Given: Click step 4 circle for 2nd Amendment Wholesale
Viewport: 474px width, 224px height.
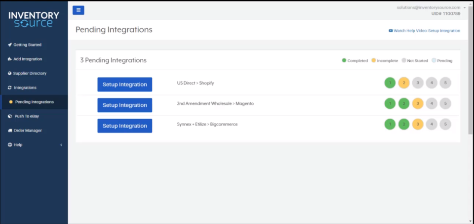Looking at the screenshot, I should coord(432,103).
